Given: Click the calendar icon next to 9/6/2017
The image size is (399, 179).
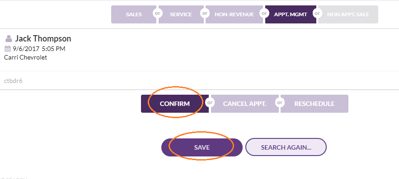Looking at the screenshot, I should coord(8,49).
